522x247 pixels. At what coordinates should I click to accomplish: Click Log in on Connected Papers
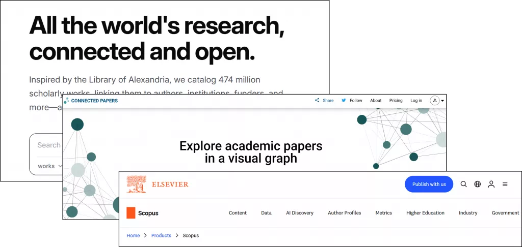point(416,100)
